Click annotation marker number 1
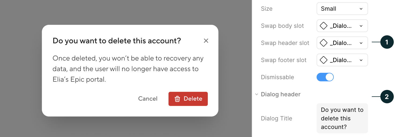 387,42
